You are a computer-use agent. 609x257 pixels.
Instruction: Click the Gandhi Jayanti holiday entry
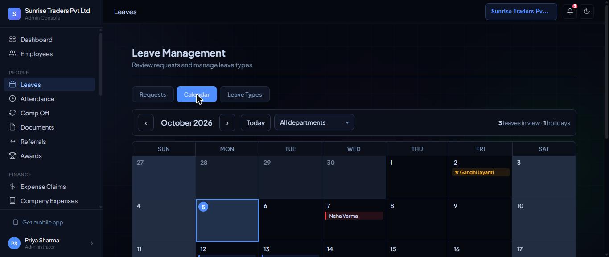481,172
